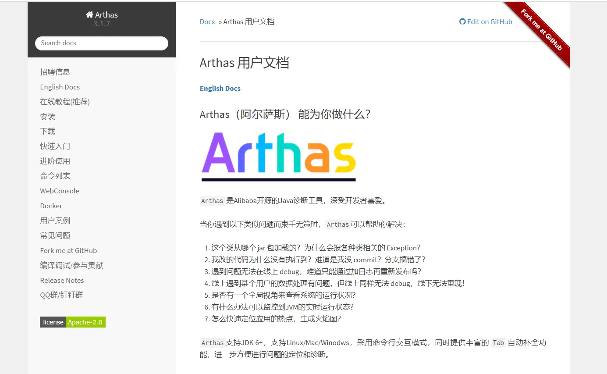Click the Docs breadcrumb link
Image resolution: width=607 pixels, height=374 pixels.
tap(207, 21)
